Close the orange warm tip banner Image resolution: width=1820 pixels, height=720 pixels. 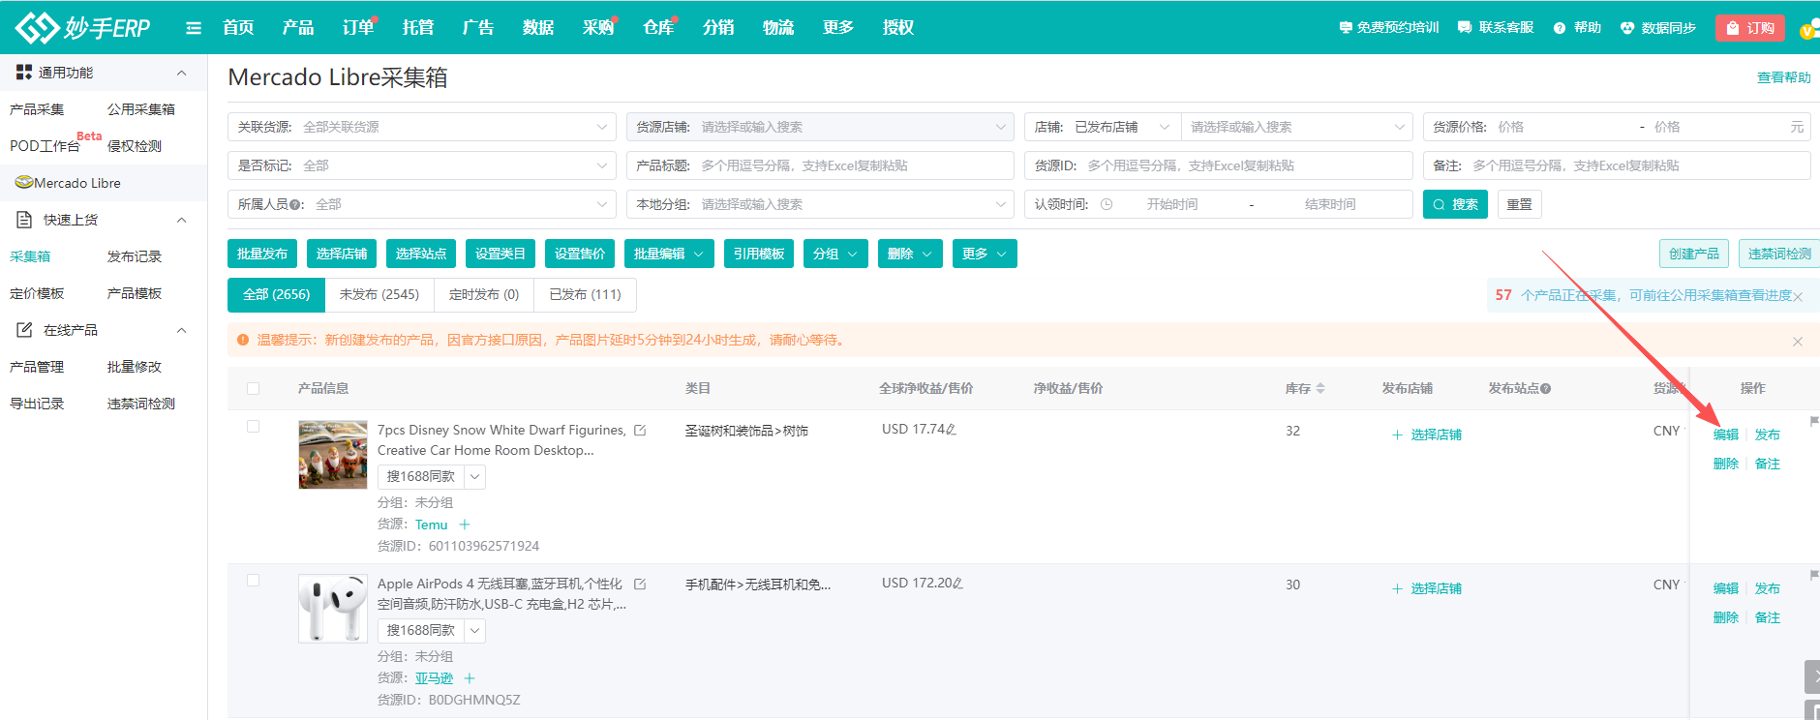(1797, 341)
